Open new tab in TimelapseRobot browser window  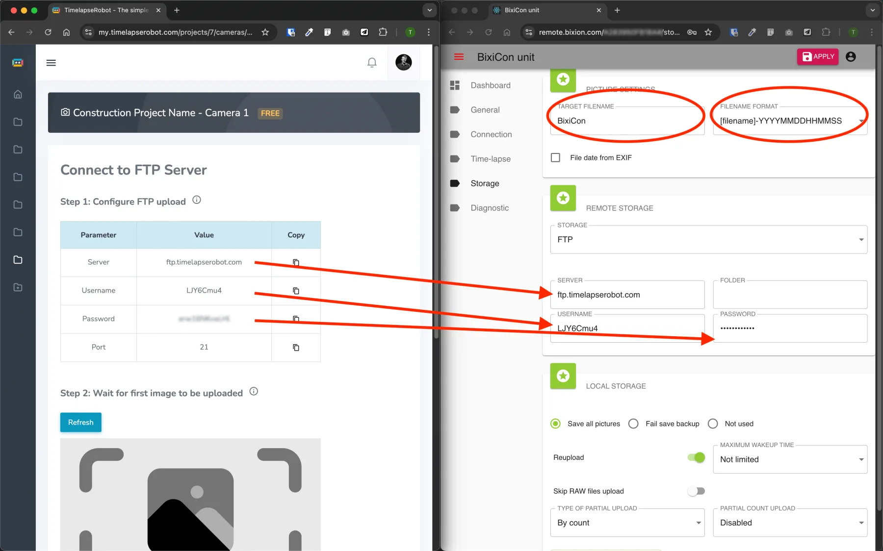pos(177,10)
